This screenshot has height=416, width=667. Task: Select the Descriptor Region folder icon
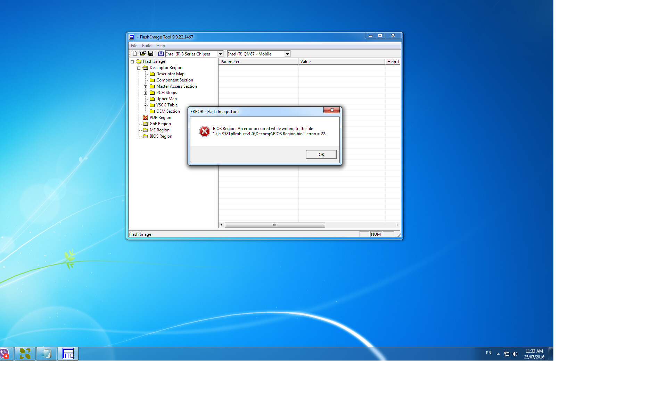click(146, 68)
